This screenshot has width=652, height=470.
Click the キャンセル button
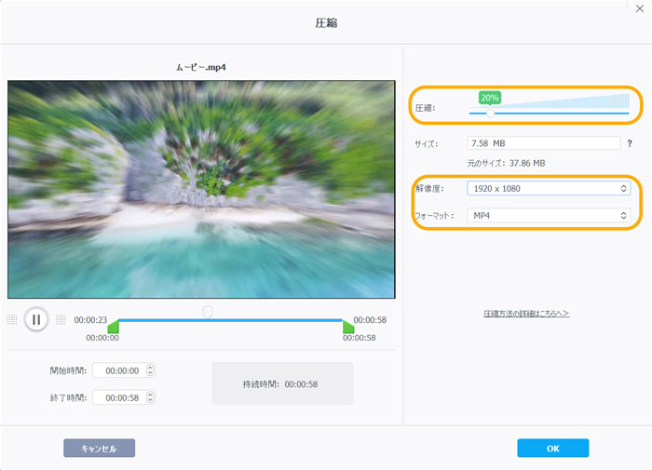(100, 448)
